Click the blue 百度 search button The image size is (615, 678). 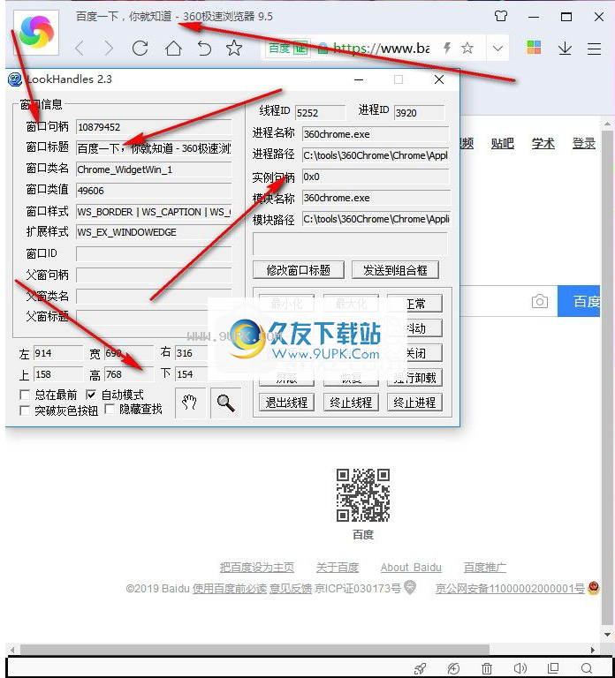click(x=579, y=301)
